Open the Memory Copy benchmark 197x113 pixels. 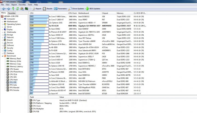pyautogui.click(x=14, y=64)
